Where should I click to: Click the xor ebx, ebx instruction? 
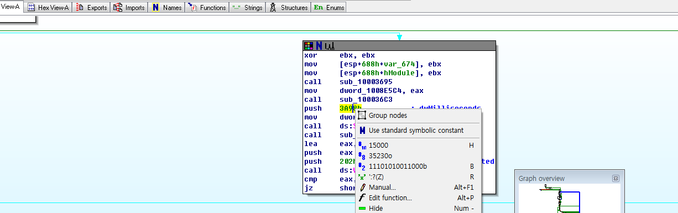(x=340, y=55)
